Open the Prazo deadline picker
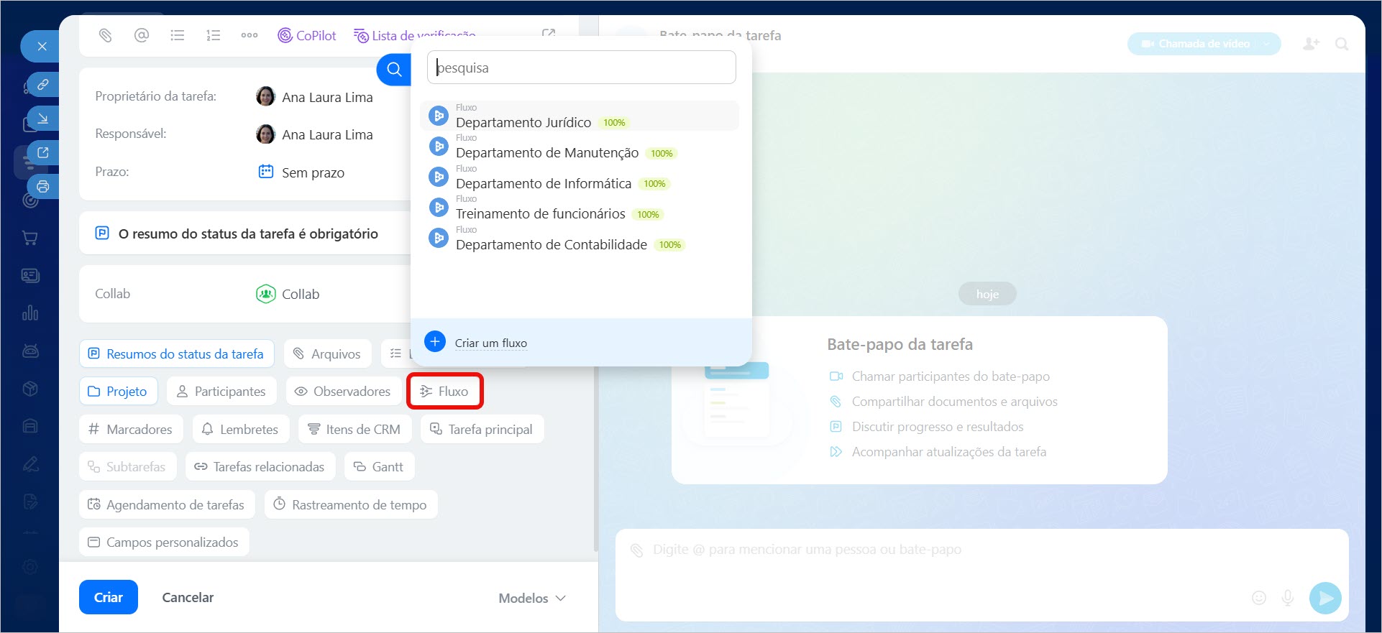Screen dimensions: 1382x633 312,172
